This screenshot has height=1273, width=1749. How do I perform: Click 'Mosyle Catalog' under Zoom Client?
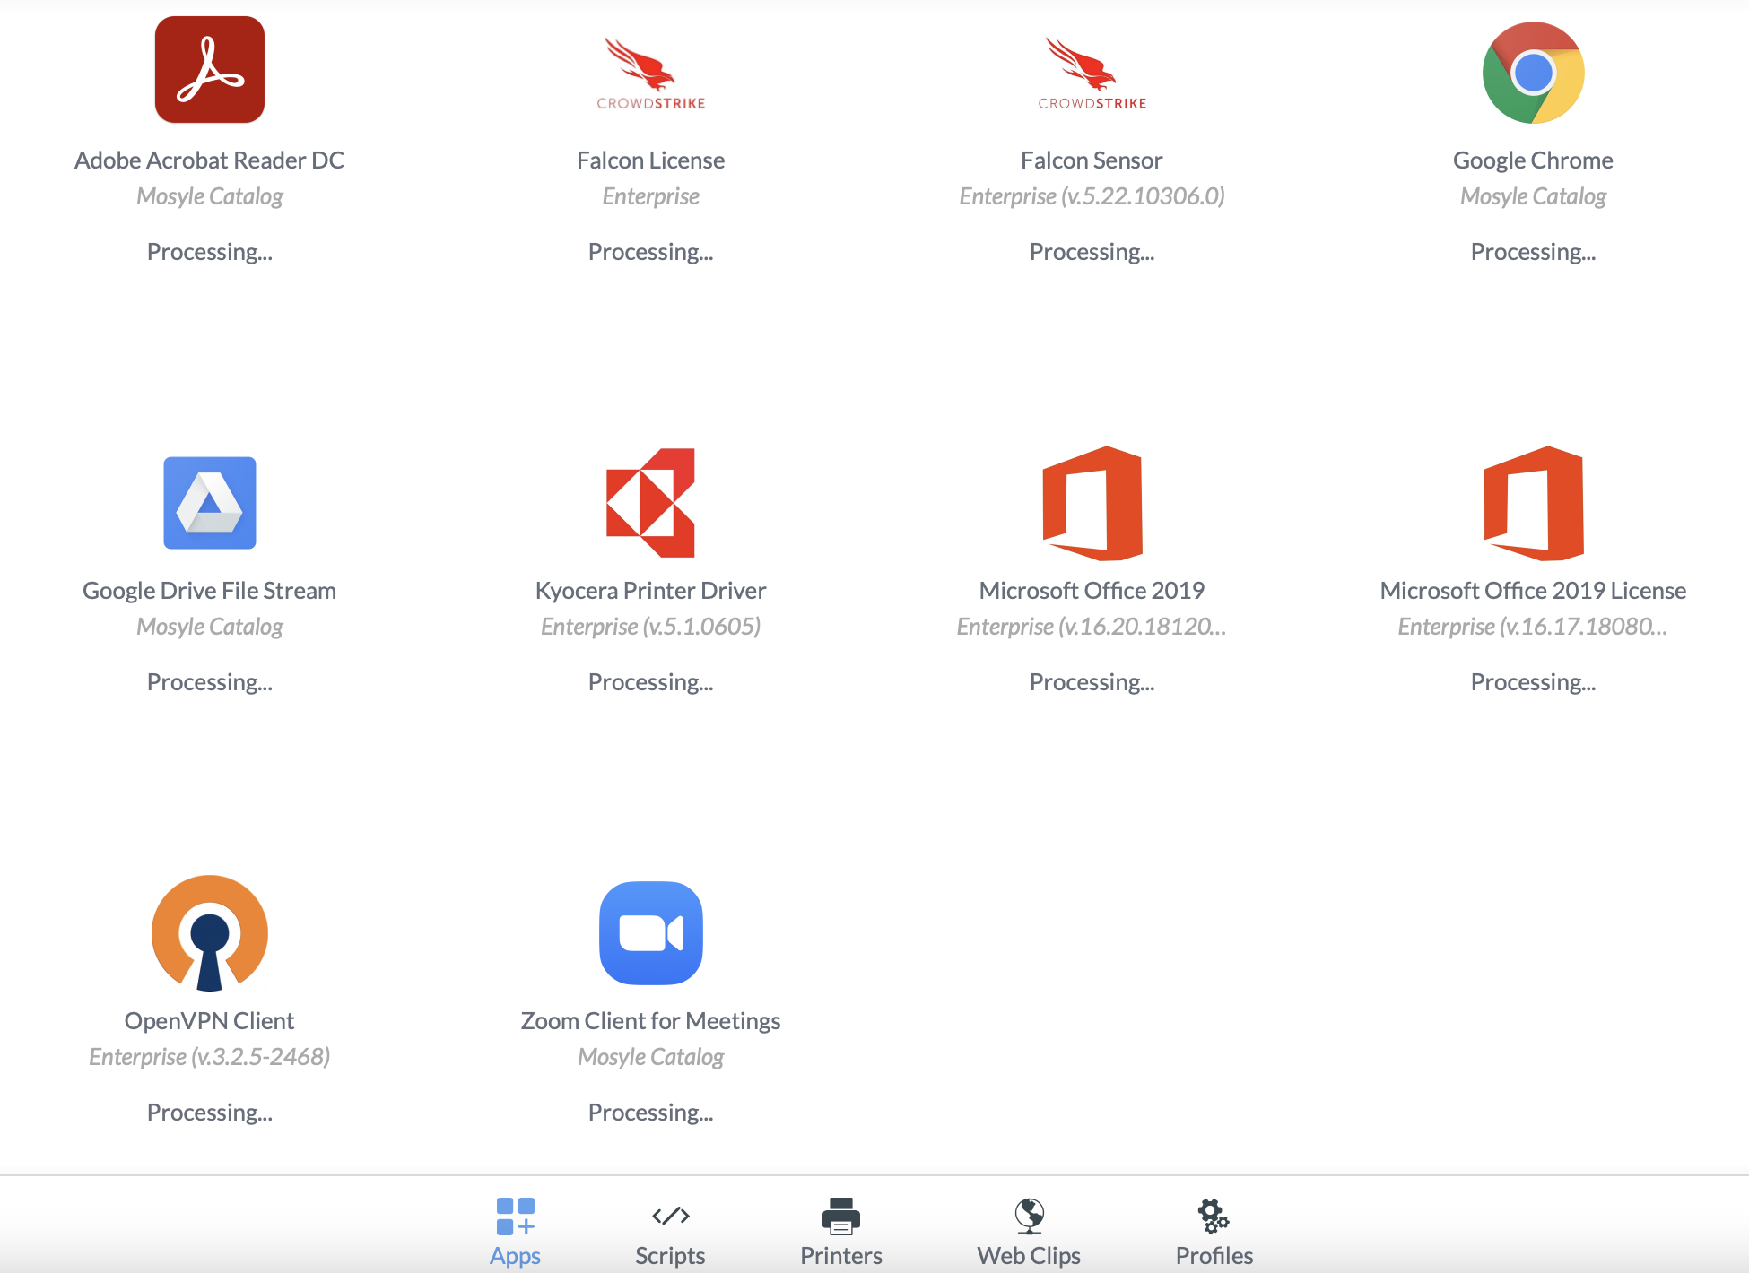[x=651, y=1057]
